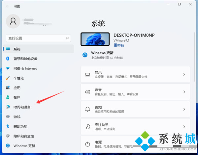Open the 通知 notifications card
198x155 pixels.
tap(135, 109)
